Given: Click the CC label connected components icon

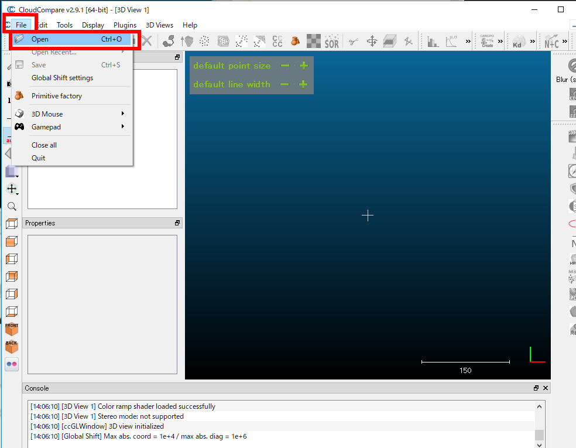Looking at the screenshot, I should point(277,41).
